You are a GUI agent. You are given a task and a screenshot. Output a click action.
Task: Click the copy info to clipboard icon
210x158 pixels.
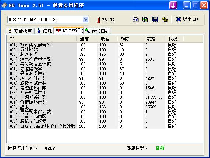pos(136,19)
